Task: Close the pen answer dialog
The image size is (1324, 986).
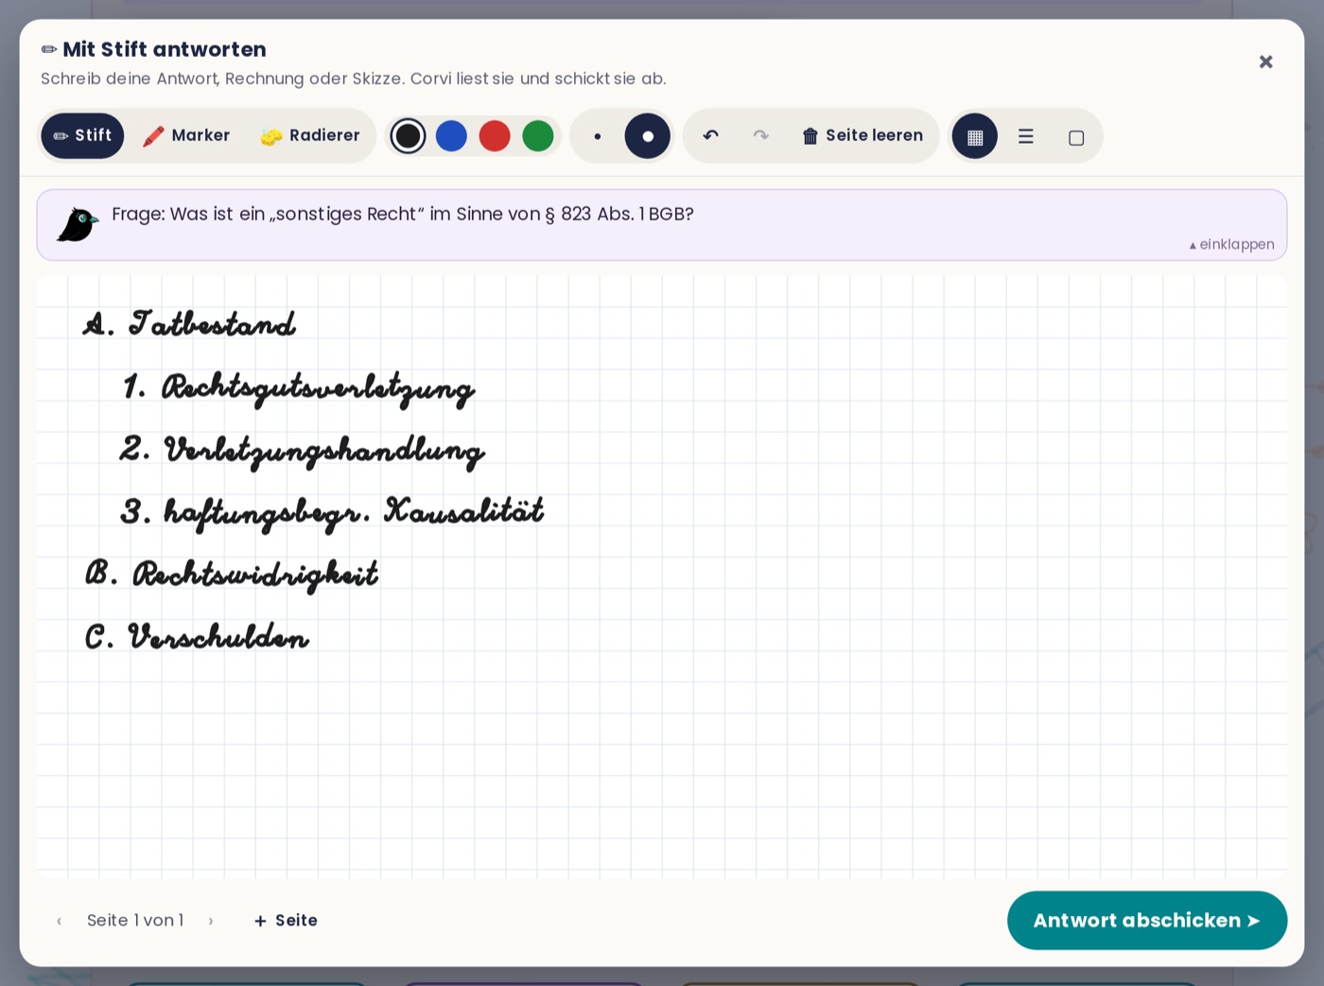Action: 1265,61
